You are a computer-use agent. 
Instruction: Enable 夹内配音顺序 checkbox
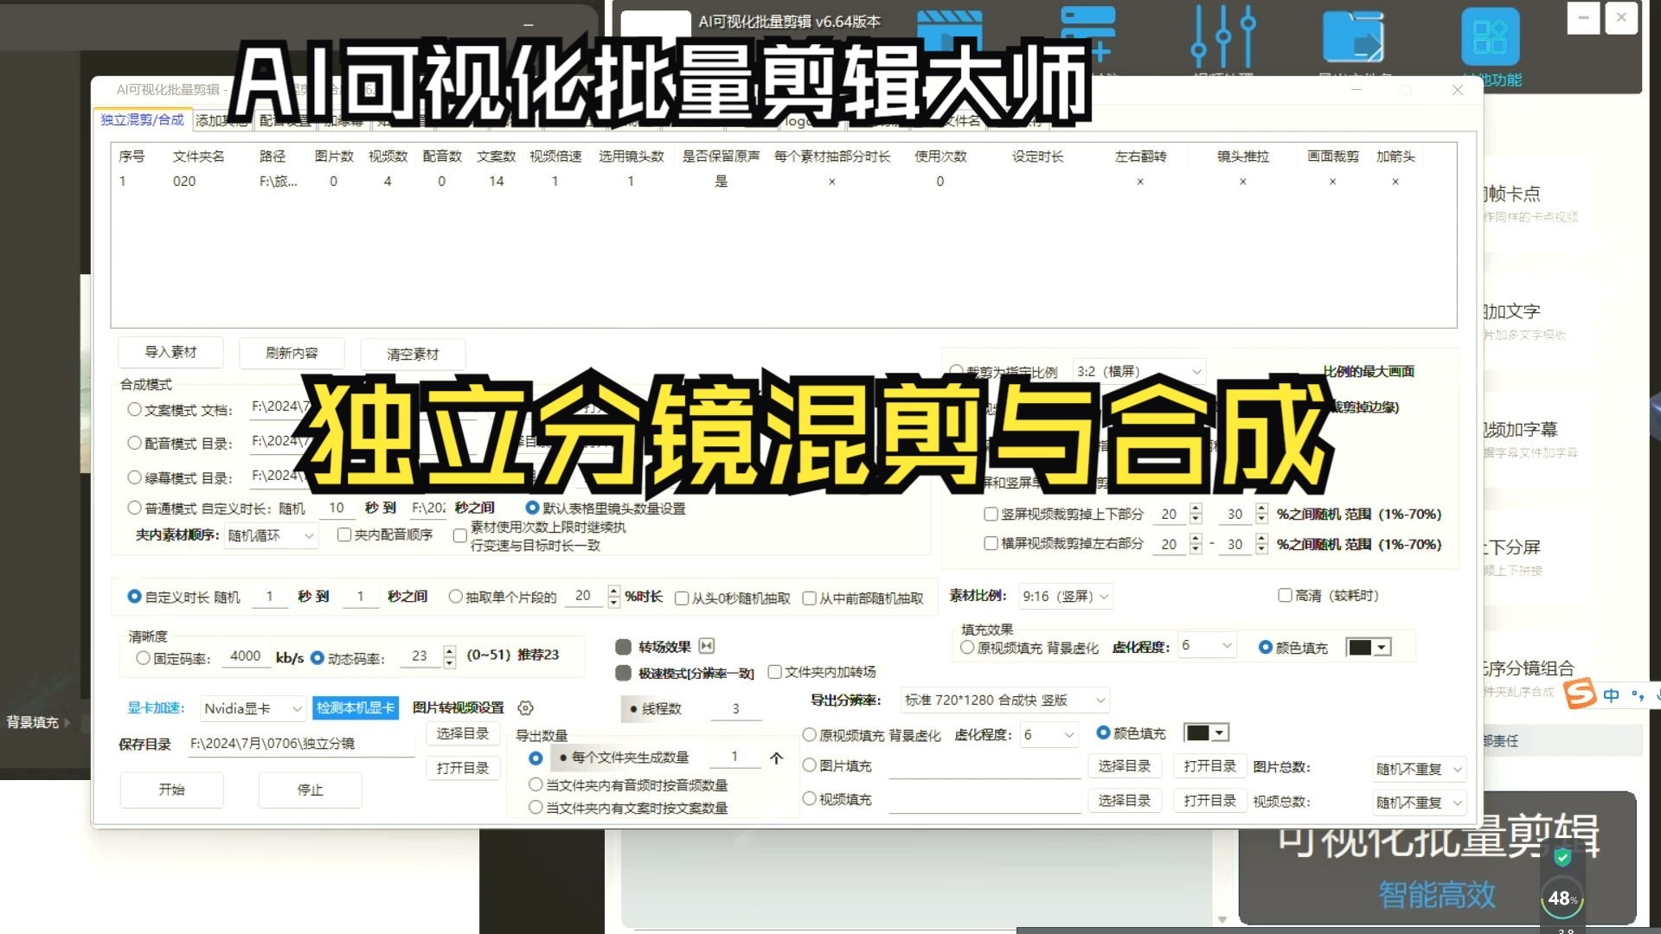click(x=343, y=534)
